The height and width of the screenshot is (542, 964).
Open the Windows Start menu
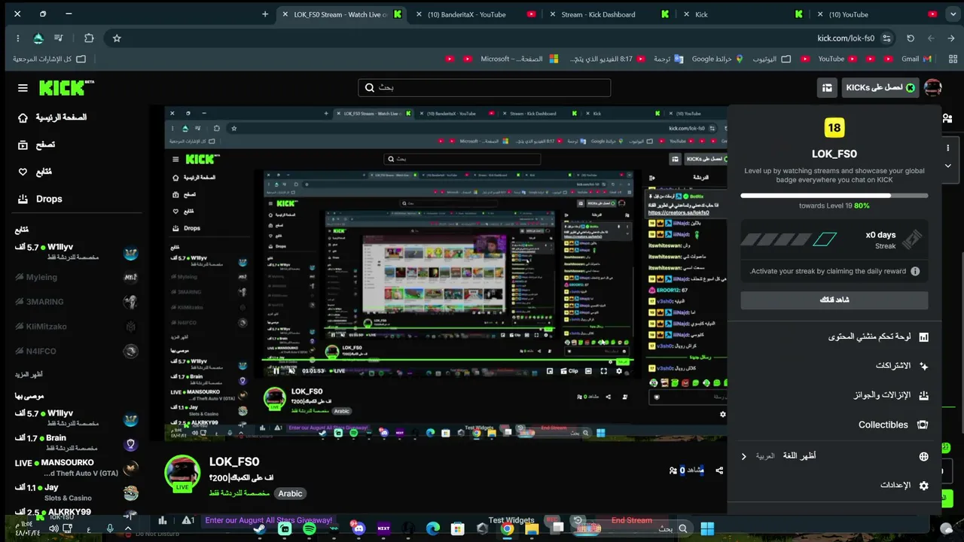point(707,528)
